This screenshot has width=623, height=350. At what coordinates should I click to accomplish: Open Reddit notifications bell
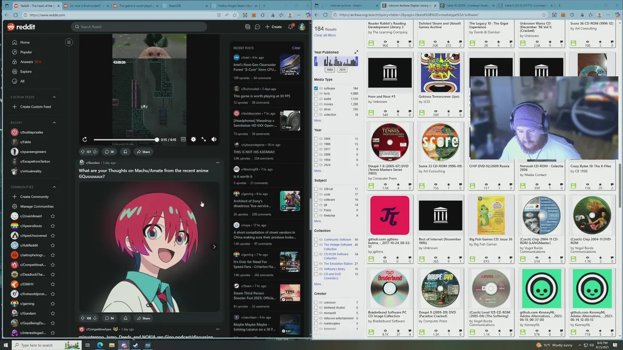point(291,27)
